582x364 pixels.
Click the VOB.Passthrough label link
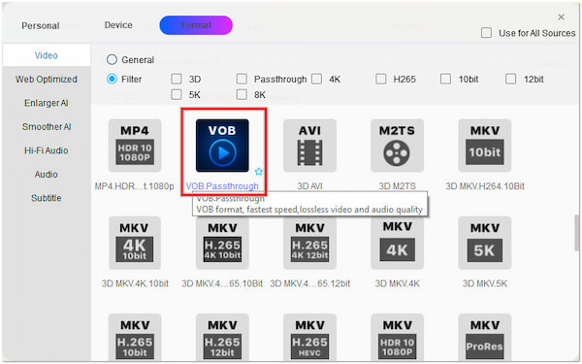[x=222, y=186]
